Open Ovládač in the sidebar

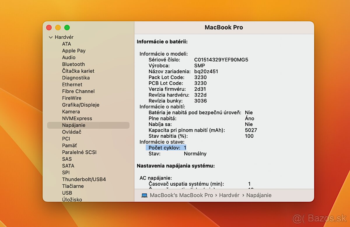click(72, 132)
